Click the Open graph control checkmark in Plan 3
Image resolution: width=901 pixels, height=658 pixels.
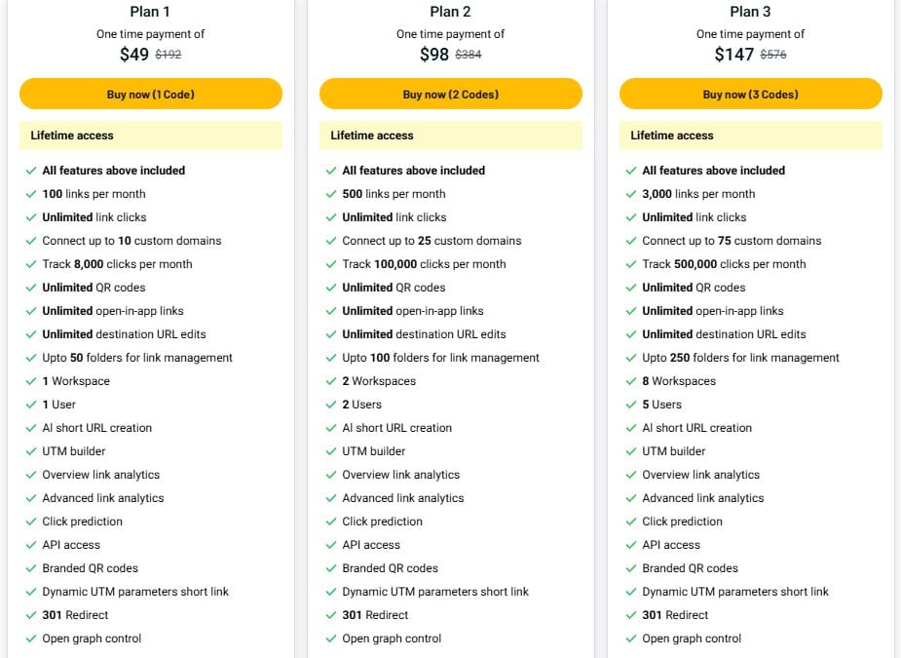pos(632,639)
